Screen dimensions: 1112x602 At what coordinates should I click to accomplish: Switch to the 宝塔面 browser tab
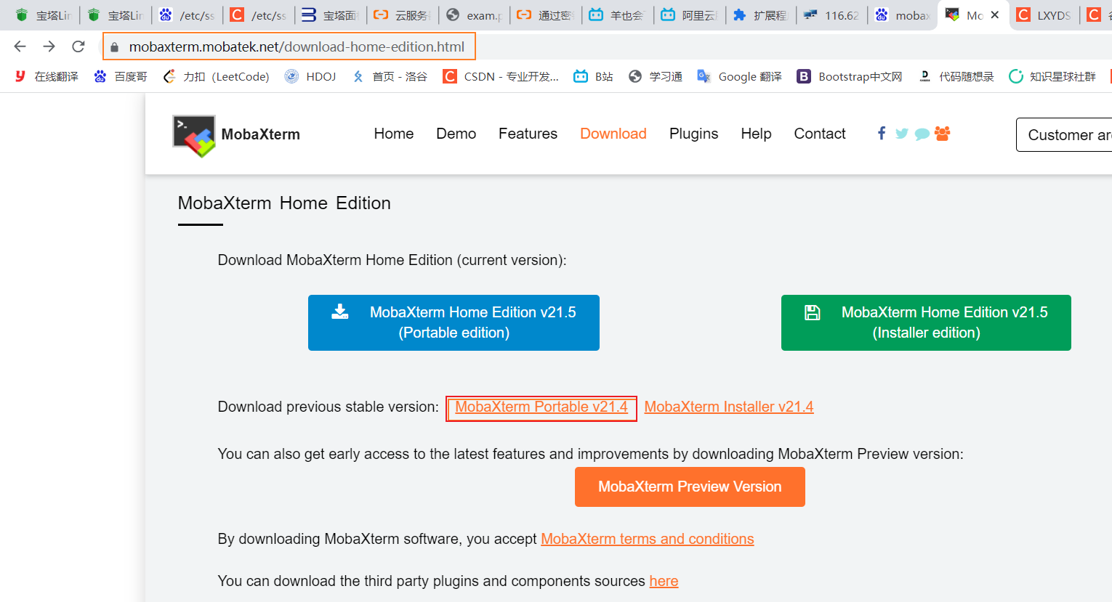pyautogui.click(x=331, y=15)
